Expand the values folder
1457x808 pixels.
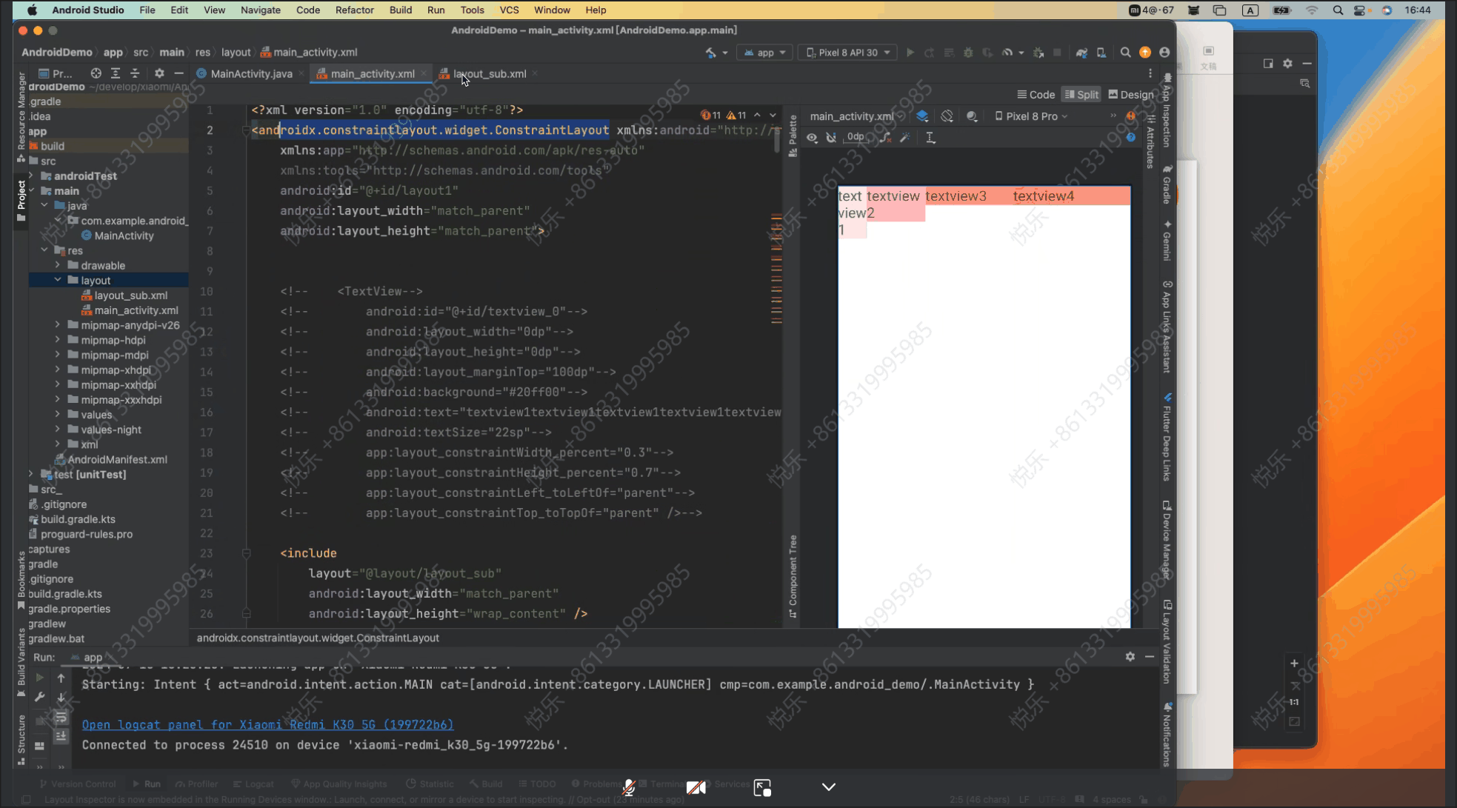[x=58, y=415]
